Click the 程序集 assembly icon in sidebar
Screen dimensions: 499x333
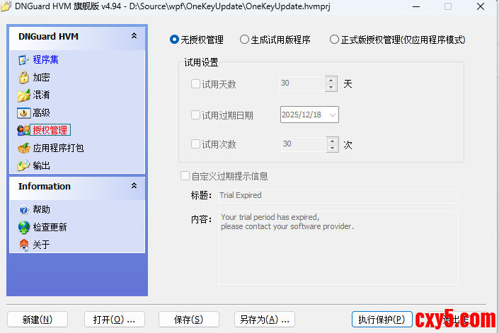coord(23,59)
